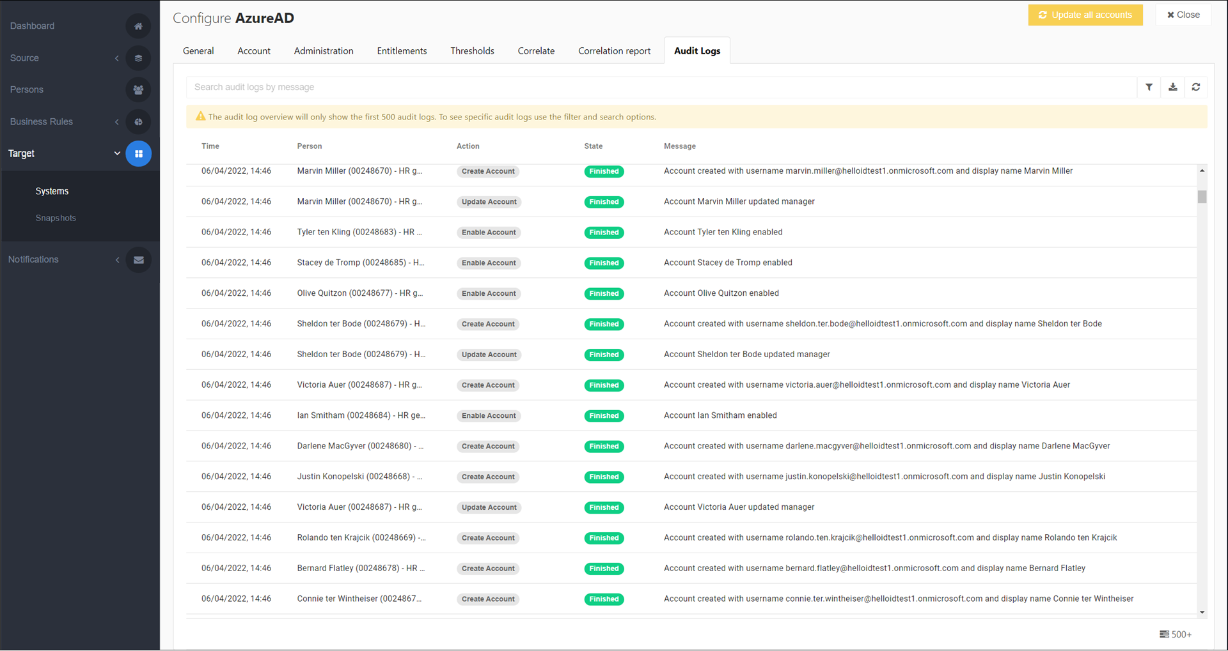Select Tyler ten Kling person cell
The width and height of the screenshot is (1228, 651).
(x=359, y=232)
